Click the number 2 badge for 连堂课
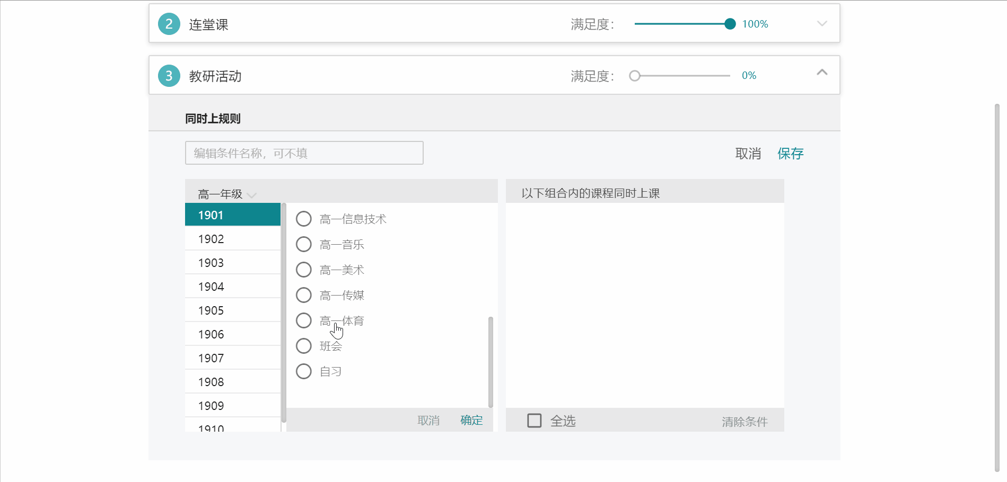 [169, 24]
